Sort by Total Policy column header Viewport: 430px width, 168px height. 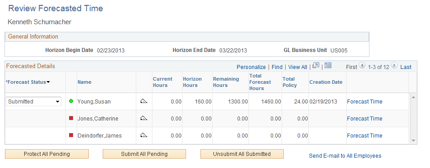tap(290, 82)
